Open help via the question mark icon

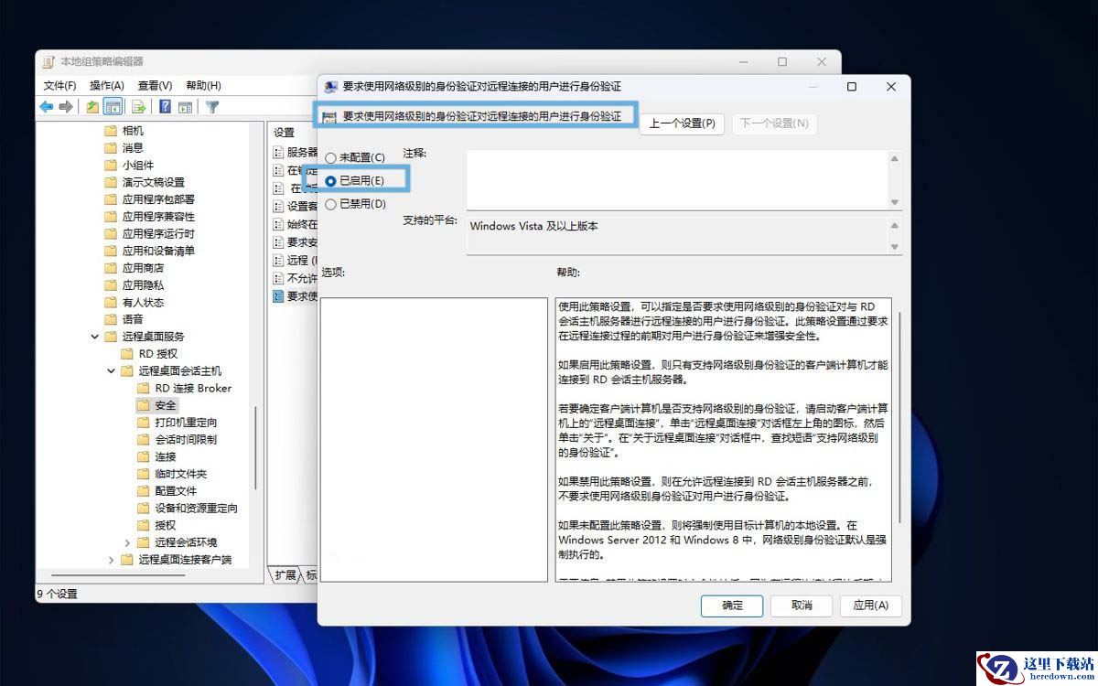pos(166,107)
